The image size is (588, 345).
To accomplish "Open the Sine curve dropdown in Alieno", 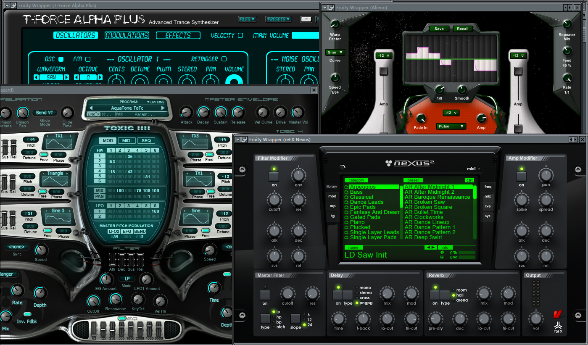I will 335,53.
